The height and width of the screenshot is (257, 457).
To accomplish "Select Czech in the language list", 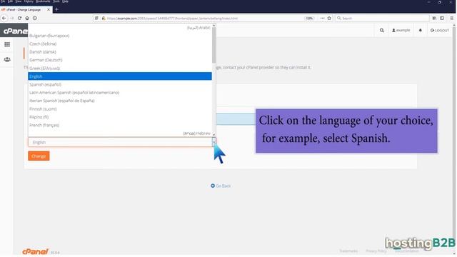I will (120, 44).
